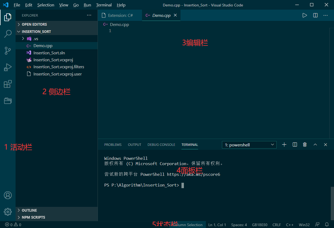Open the Manage gear settings

(x=8, y=212)
